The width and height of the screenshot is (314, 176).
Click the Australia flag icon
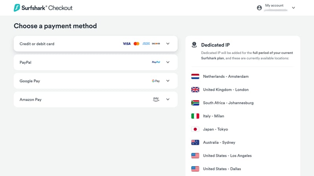[195, 142]
